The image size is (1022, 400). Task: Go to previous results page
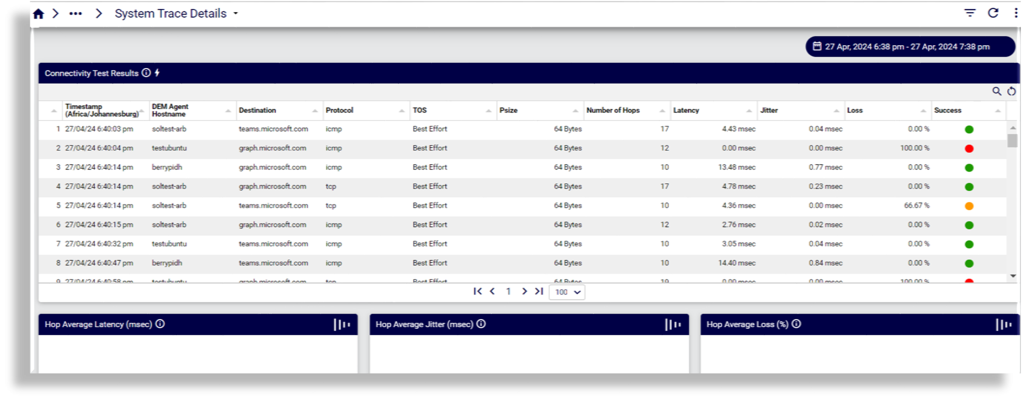coord(492,291)
